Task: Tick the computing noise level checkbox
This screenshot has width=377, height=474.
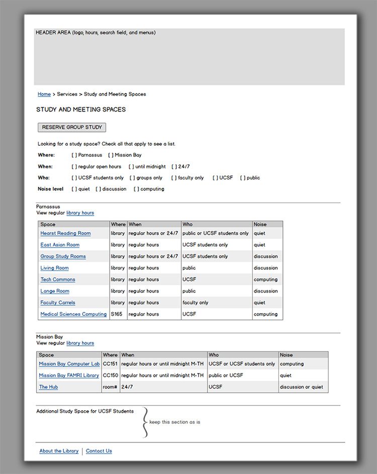Action: (x=136, y=189)
